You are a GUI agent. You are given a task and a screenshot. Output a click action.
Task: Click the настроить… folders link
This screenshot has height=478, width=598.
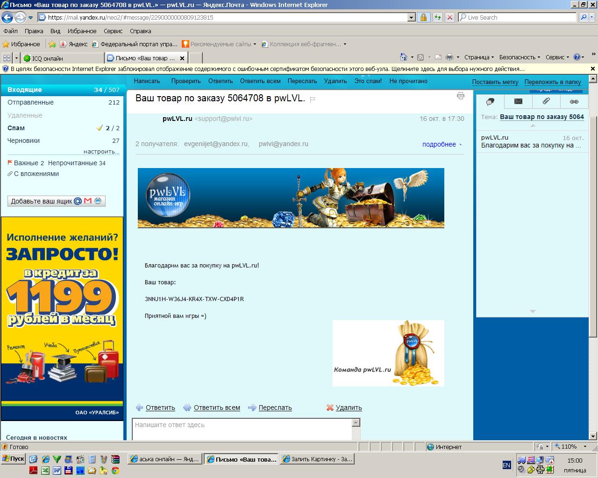[x=101, y=152]
